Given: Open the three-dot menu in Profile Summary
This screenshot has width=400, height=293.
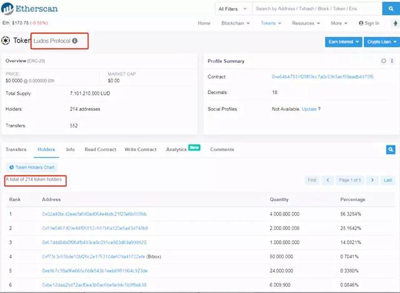Looking at the screenshot, I should point(392,61).
